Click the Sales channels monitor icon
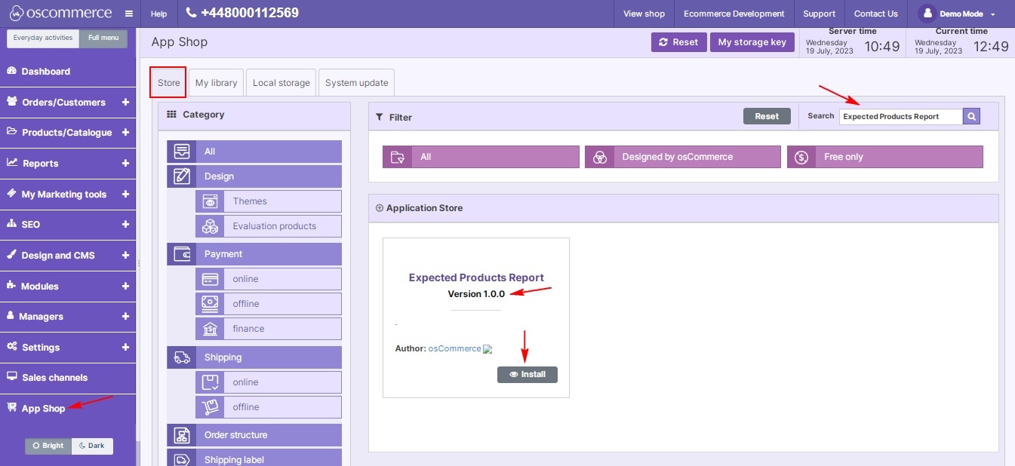 [12, 377]
